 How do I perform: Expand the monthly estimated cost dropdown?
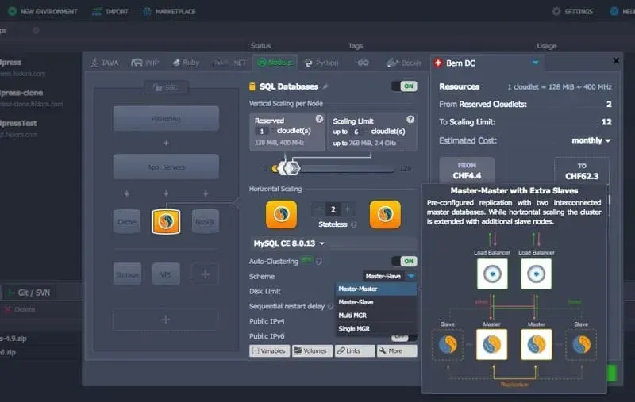click(591, 141)
